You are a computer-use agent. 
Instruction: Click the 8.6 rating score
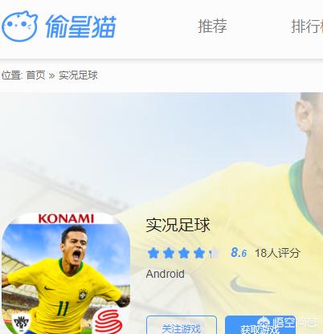click(x=239, y=252)
